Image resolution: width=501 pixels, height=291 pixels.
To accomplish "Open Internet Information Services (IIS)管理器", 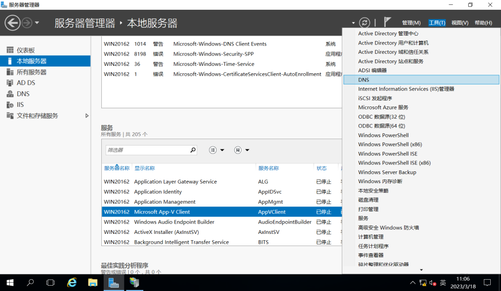I will point(421,89).
